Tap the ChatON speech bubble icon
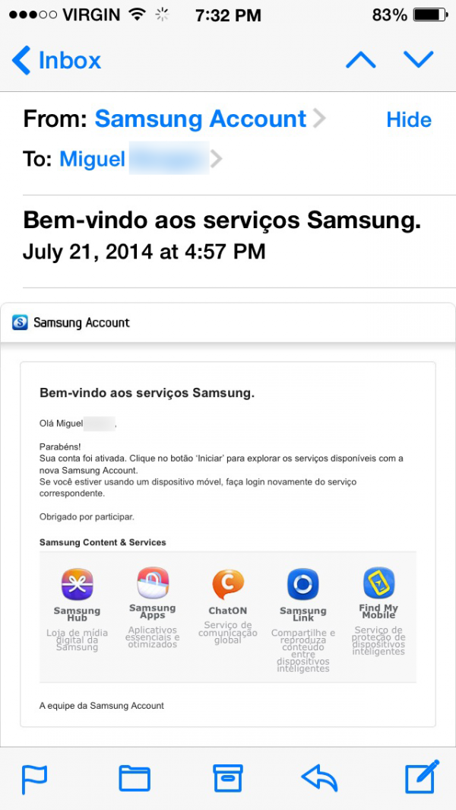The image size is (456, 810). click(228, 584)
